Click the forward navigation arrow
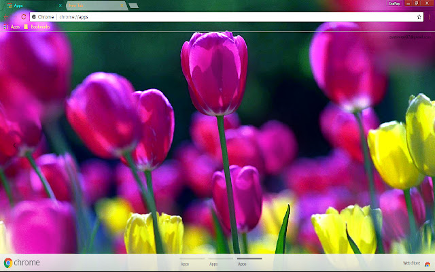 click(15, 17)
